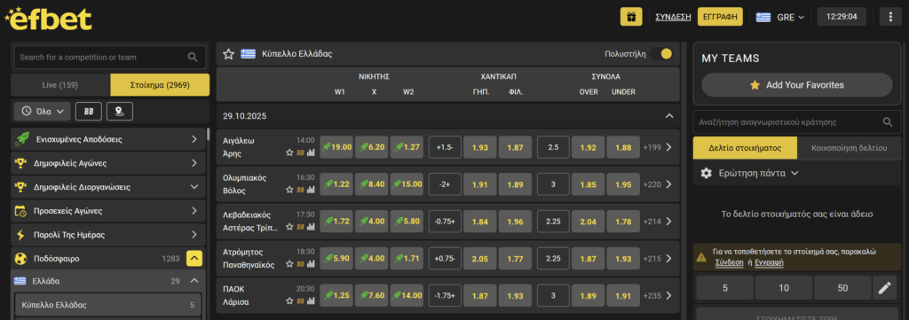The height and width of the screenshot is (320, 909).
Task: Open the three-dot options menu
Action: click(x=890, y=17)
